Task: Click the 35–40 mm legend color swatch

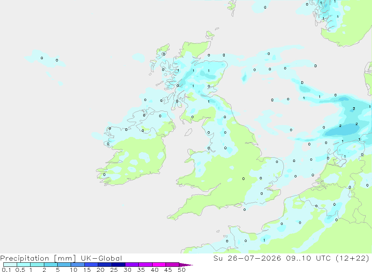Action: pyautogui.click(x=145, y=265)
